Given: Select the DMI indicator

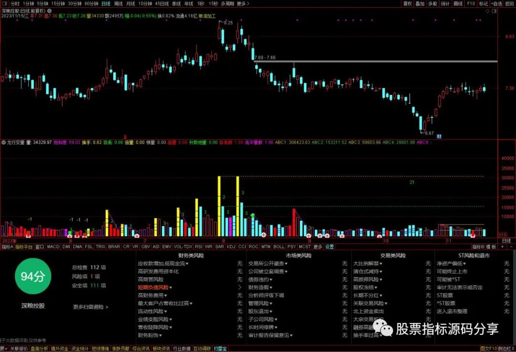Looking at the screenshot, I should 66,247.
